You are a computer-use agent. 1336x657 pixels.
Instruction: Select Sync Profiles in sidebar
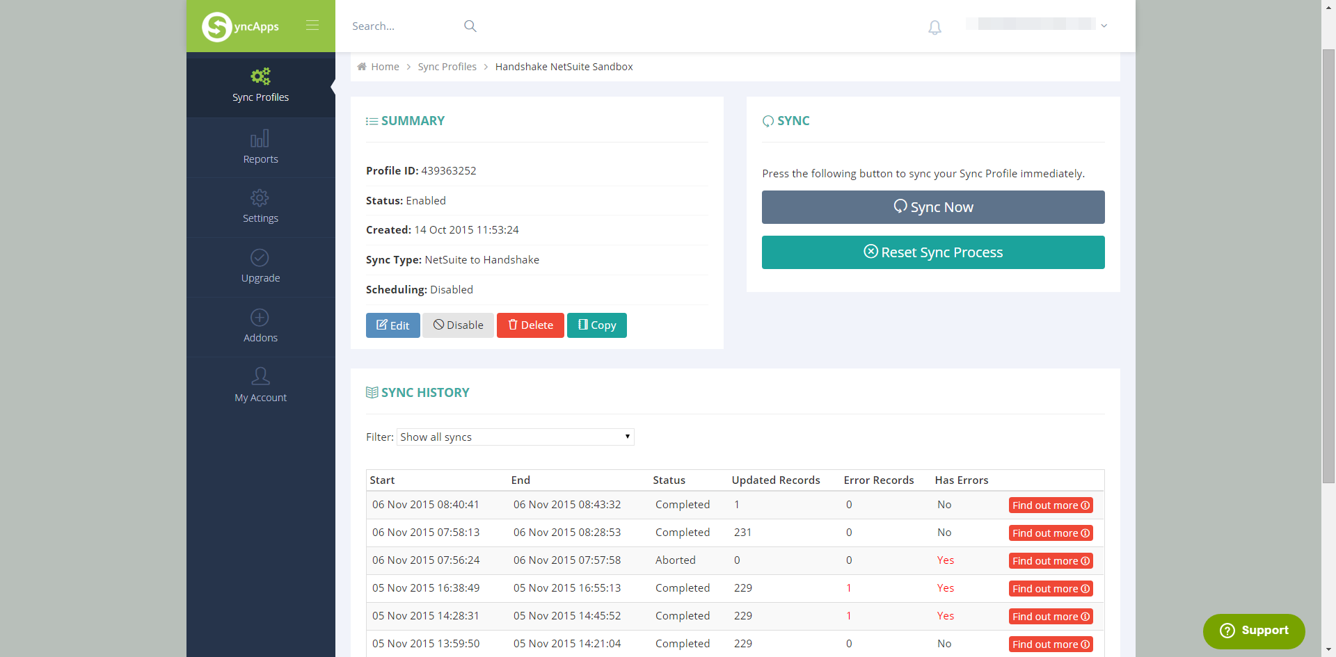click(x=260, y=86)
